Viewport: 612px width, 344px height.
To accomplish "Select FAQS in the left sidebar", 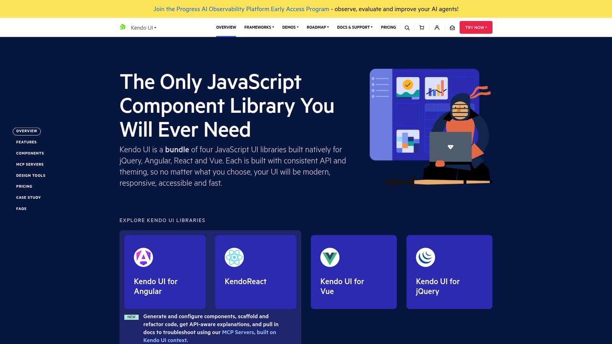I will click(21, 208).
